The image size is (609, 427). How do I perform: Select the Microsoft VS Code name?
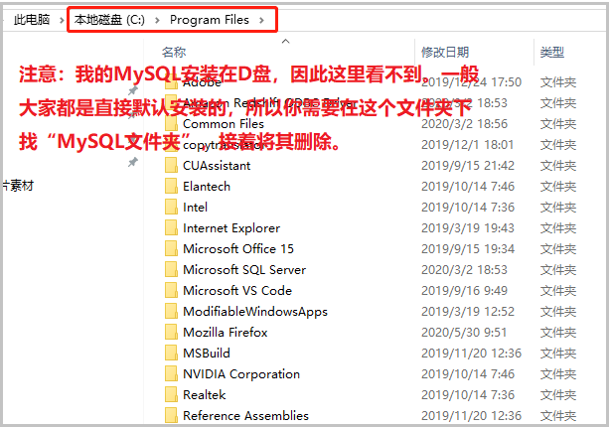click(x=237, y=291)
